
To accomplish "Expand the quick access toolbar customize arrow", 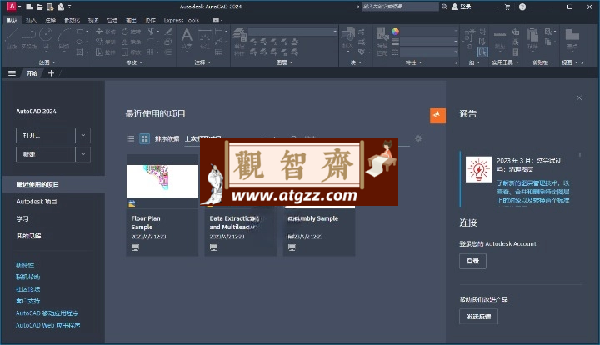I will [x=69, y=7].
